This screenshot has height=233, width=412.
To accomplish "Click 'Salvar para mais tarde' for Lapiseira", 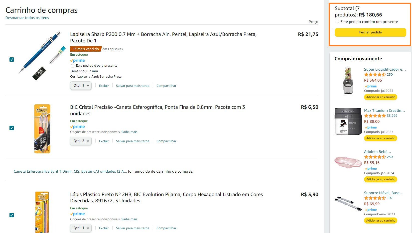I will pyautogui.click(x=133, y=86).
